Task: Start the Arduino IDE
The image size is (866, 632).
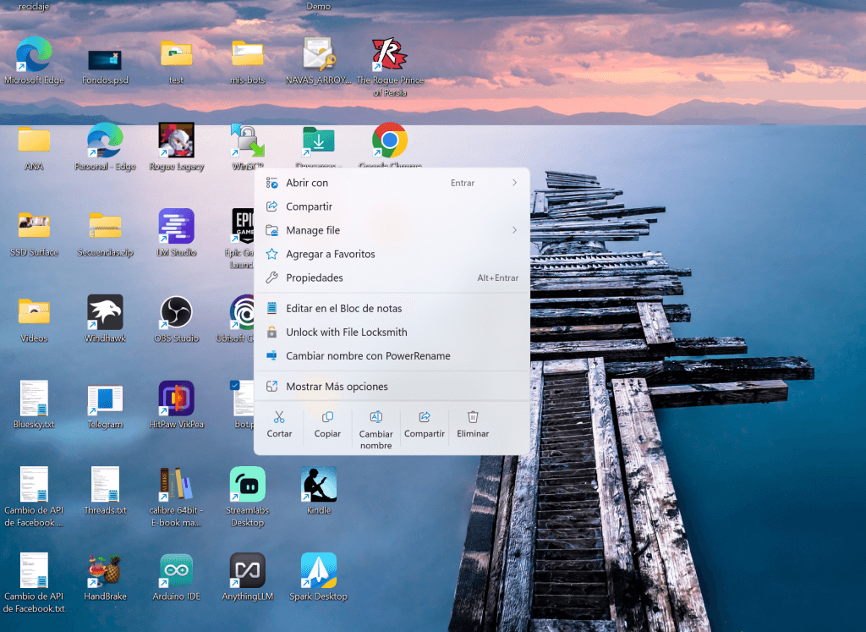Action: coord(176,571)
